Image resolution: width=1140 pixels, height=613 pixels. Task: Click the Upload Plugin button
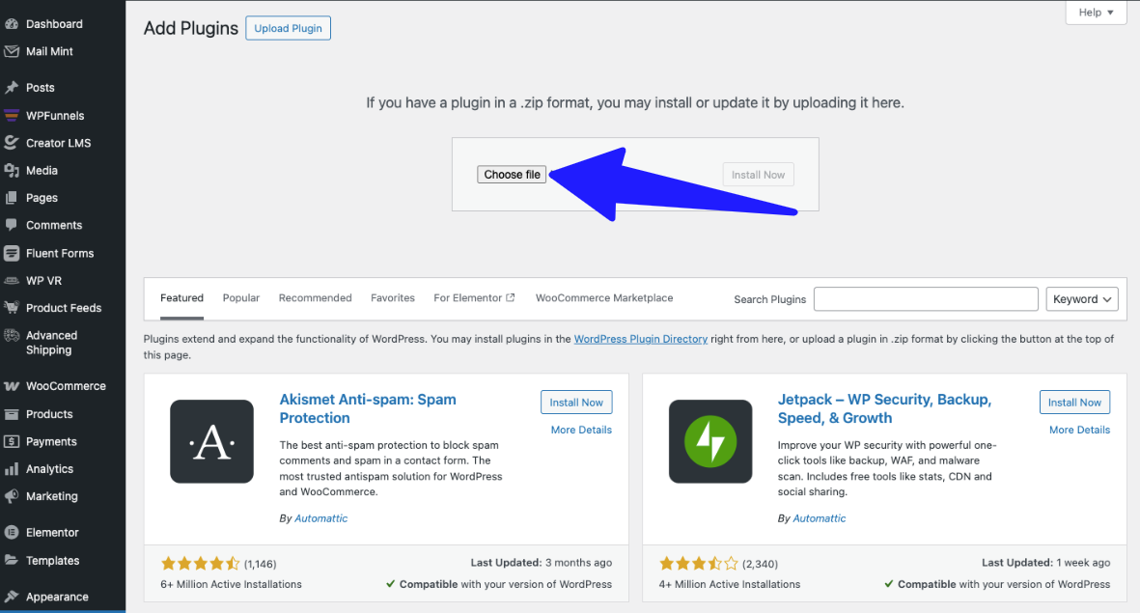[288, 28]
